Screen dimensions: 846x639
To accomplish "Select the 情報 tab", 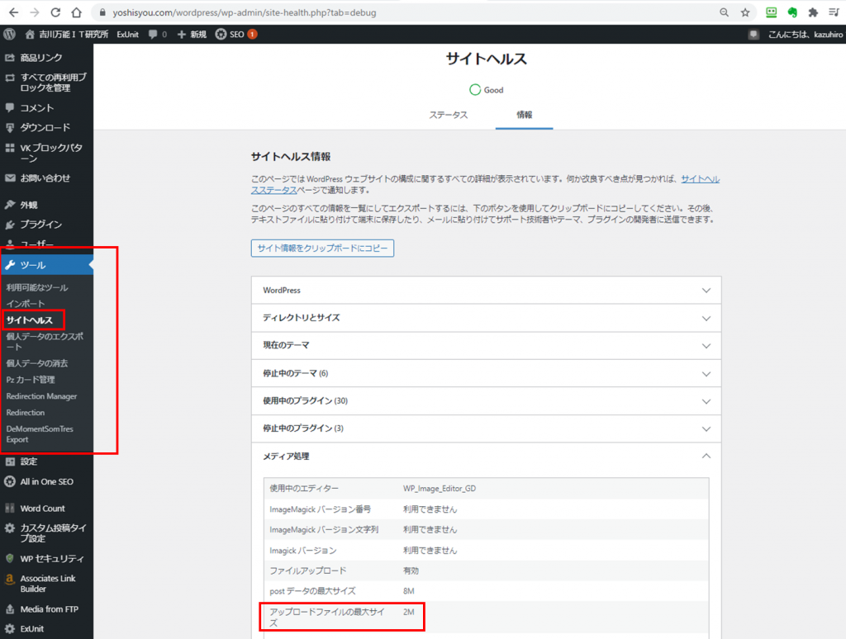I will pos(524,115).
